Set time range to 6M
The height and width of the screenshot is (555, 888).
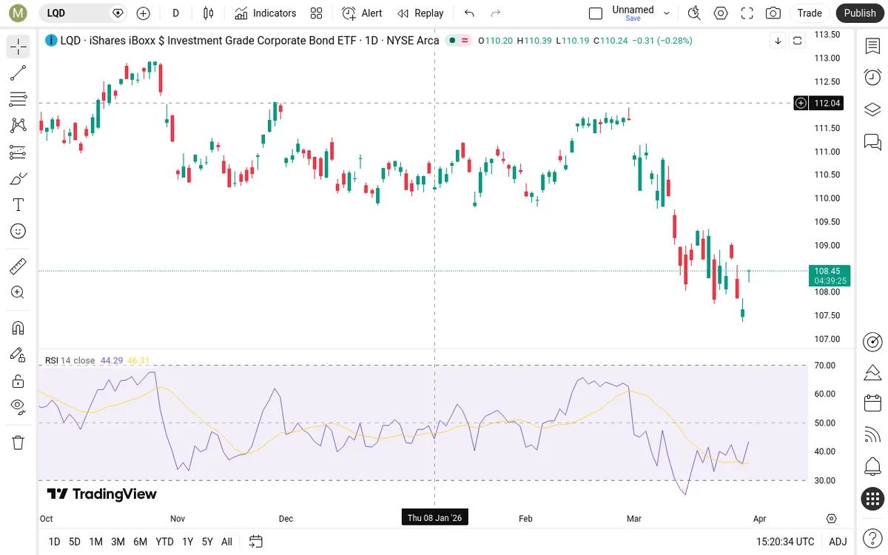click(140, 542)
